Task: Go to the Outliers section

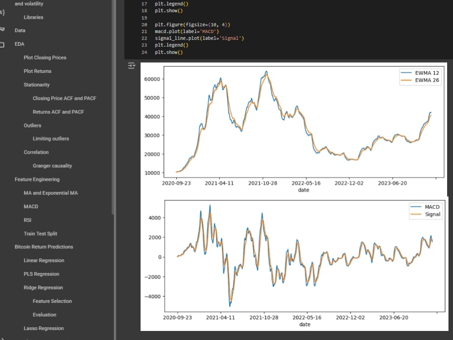Action: [x=32, y=126]
